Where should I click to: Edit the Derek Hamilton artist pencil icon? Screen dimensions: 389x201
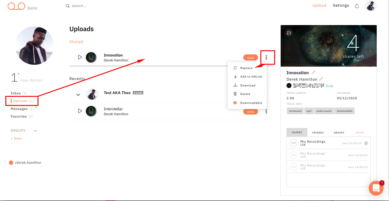(x=321, y=79)
